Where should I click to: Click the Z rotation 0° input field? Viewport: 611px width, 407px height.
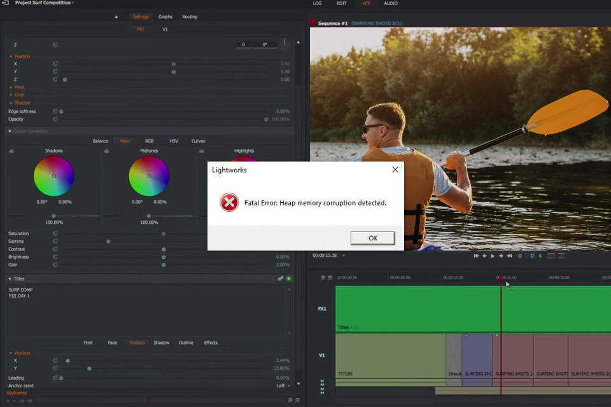tap(265, 45)
